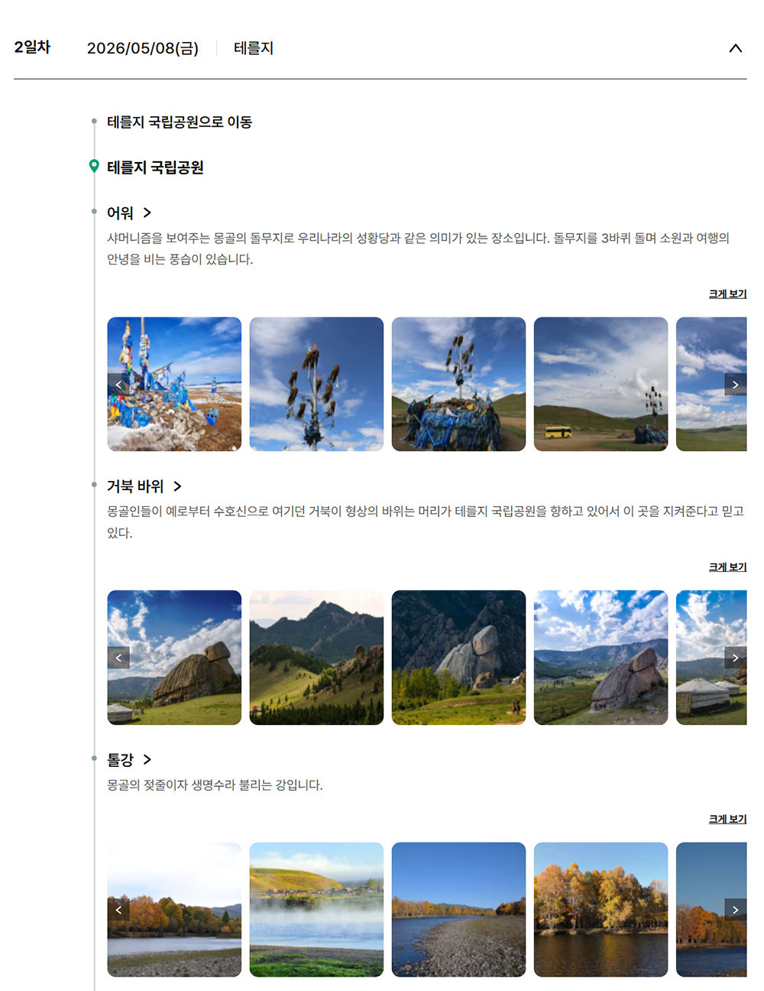Open the yellow bus landscape thumbnail
The width and height of the screenshot is (764, 991).
601,384
